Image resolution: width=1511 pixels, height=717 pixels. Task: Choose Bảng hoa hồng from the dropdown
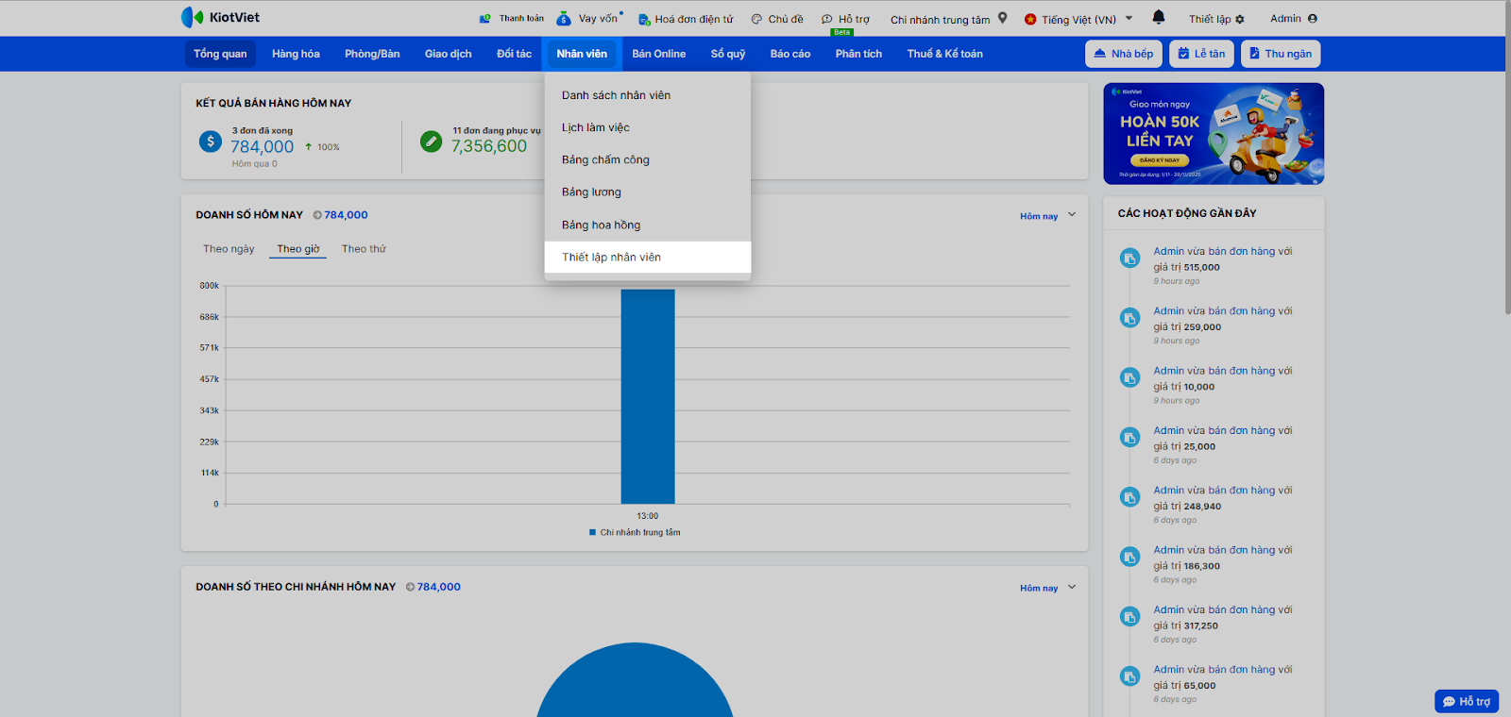[x=648, y=225]
